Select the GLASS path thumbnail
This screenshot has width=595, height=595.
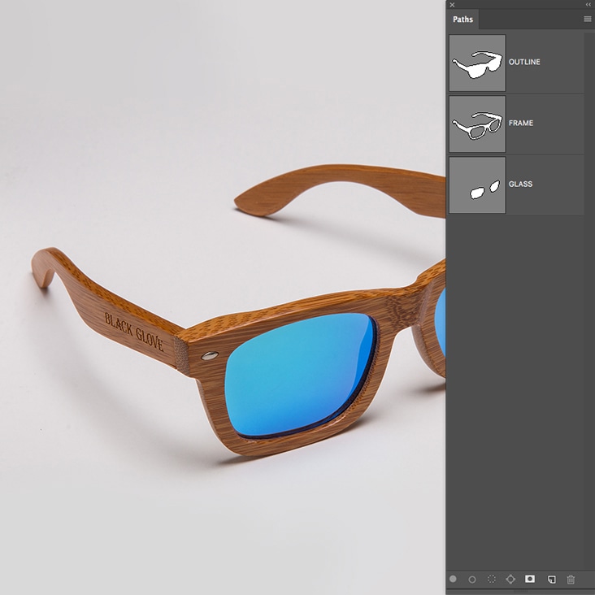point(477,185)
